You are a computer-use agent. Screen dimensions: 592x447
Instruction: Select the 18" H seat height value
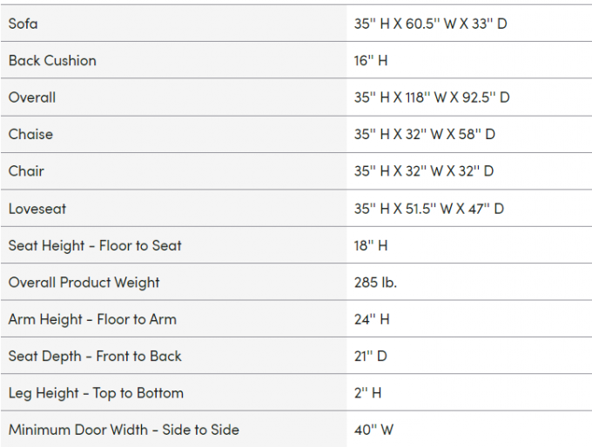371,245
